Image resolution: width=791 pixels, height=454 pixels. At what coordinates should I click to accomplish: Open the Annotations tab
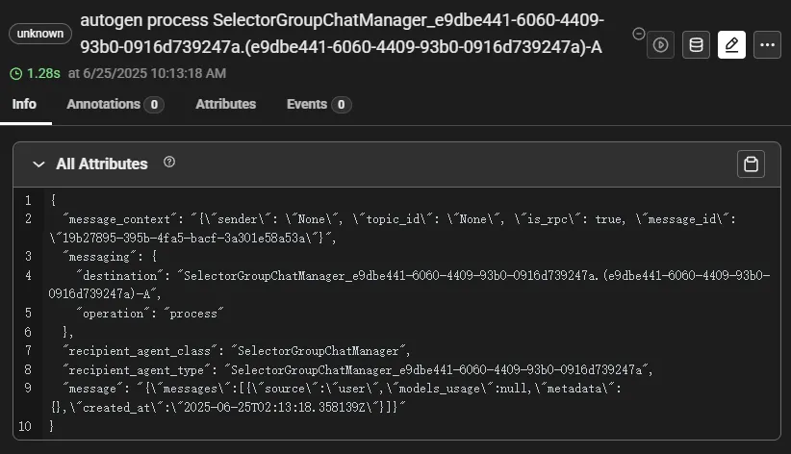click(x=115, y=105)
